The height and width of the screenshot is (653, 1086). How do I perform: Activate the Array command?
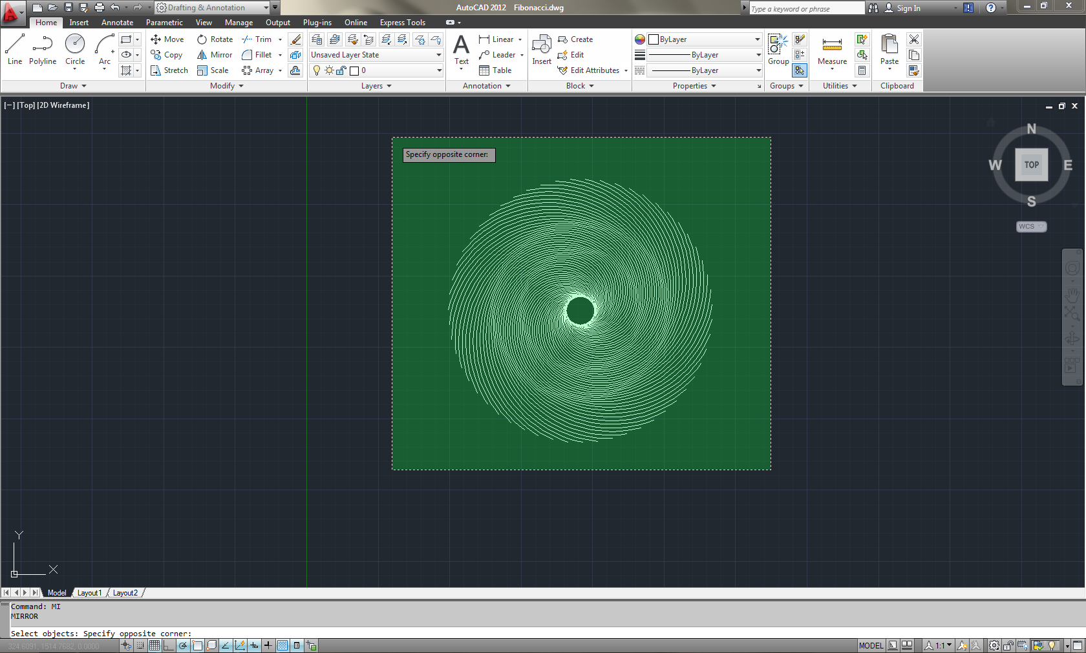(257, 70)
